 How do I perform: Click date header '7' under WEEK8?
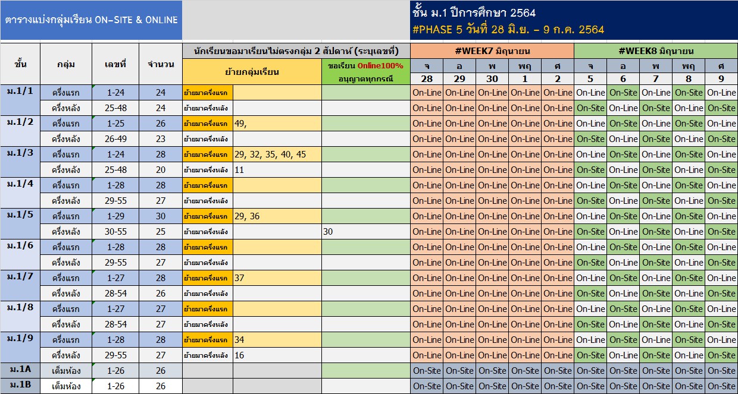coord(656,79)
